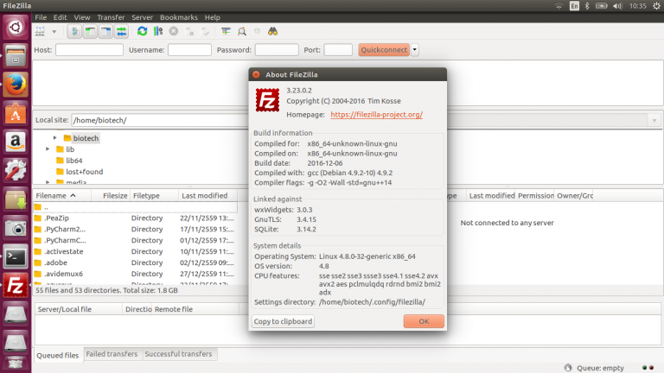
Task: Select the lib64 folder in tree
Action: pos(74,161)
